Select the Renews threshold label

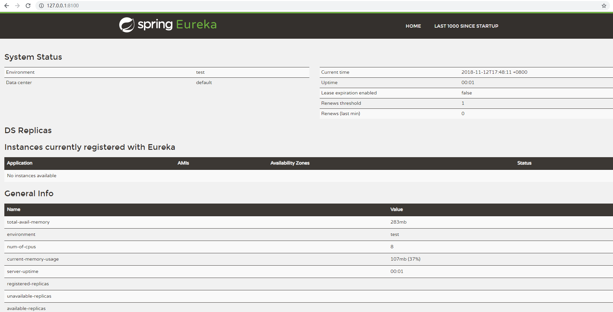tap(341, 103)
